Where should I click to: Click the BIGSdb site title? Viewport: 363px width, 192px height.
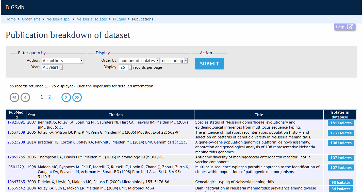click(15, 7)
